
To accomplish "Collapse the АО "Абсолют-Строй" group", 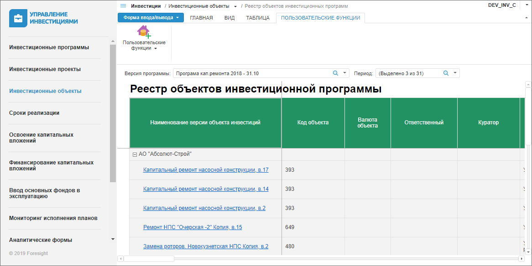I will pos(135,154).
